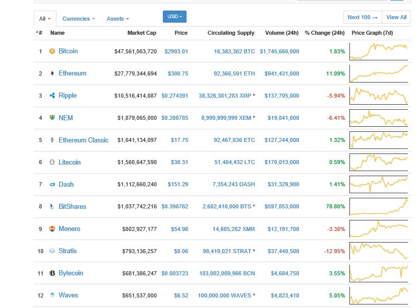Sort by rank number column

click(x=40, y=33)
